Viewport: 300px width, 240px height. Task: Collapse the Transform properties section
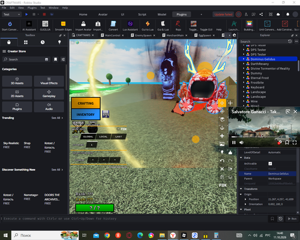click(x=241, y=189)
